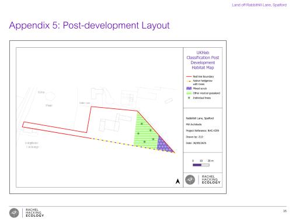Click the scale bar graphic

click(x=201, y=165)
